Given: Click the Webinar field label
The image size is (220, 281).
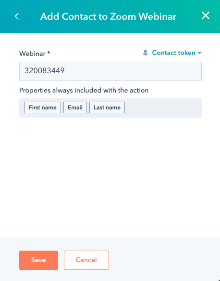Looking at the screenshot, I should 32,54.
